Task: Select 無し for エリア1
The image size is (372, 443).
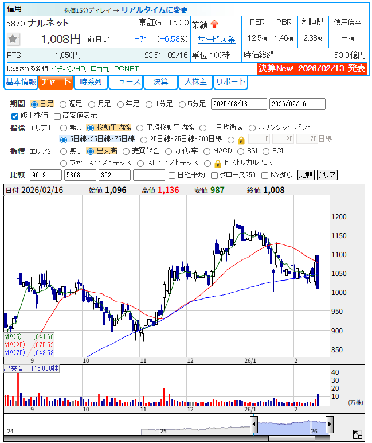Action: (64, 128)
